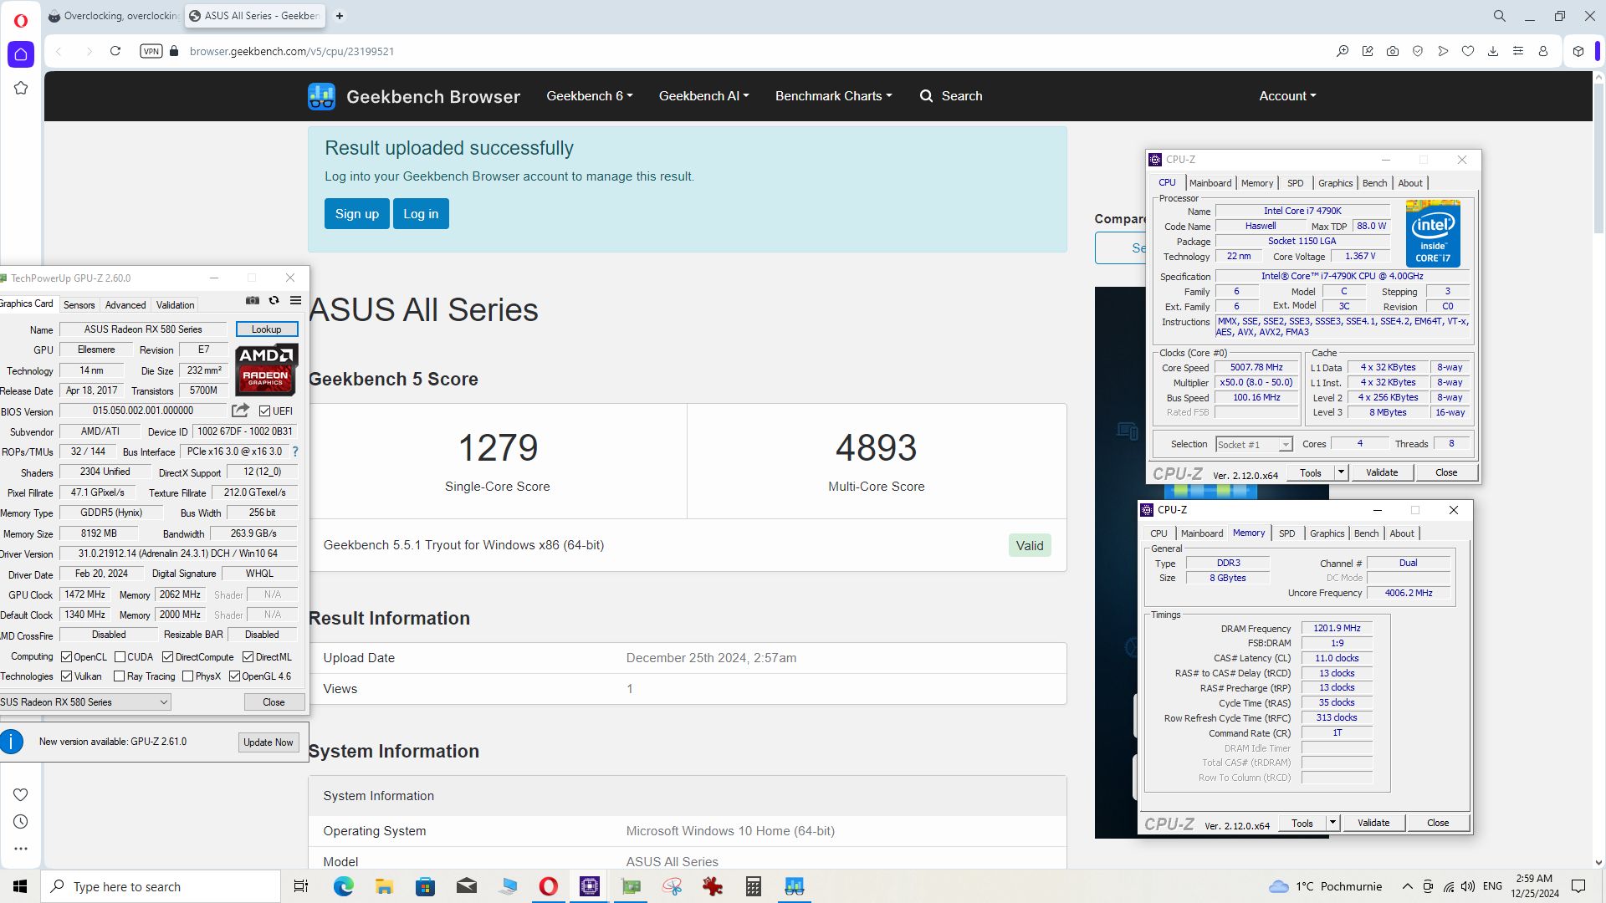1606x903 pixels.
Task: Open Tools dropdown arrow in lower CPU-Z window
Action: pyautogui.click(x=1332, y=823)
